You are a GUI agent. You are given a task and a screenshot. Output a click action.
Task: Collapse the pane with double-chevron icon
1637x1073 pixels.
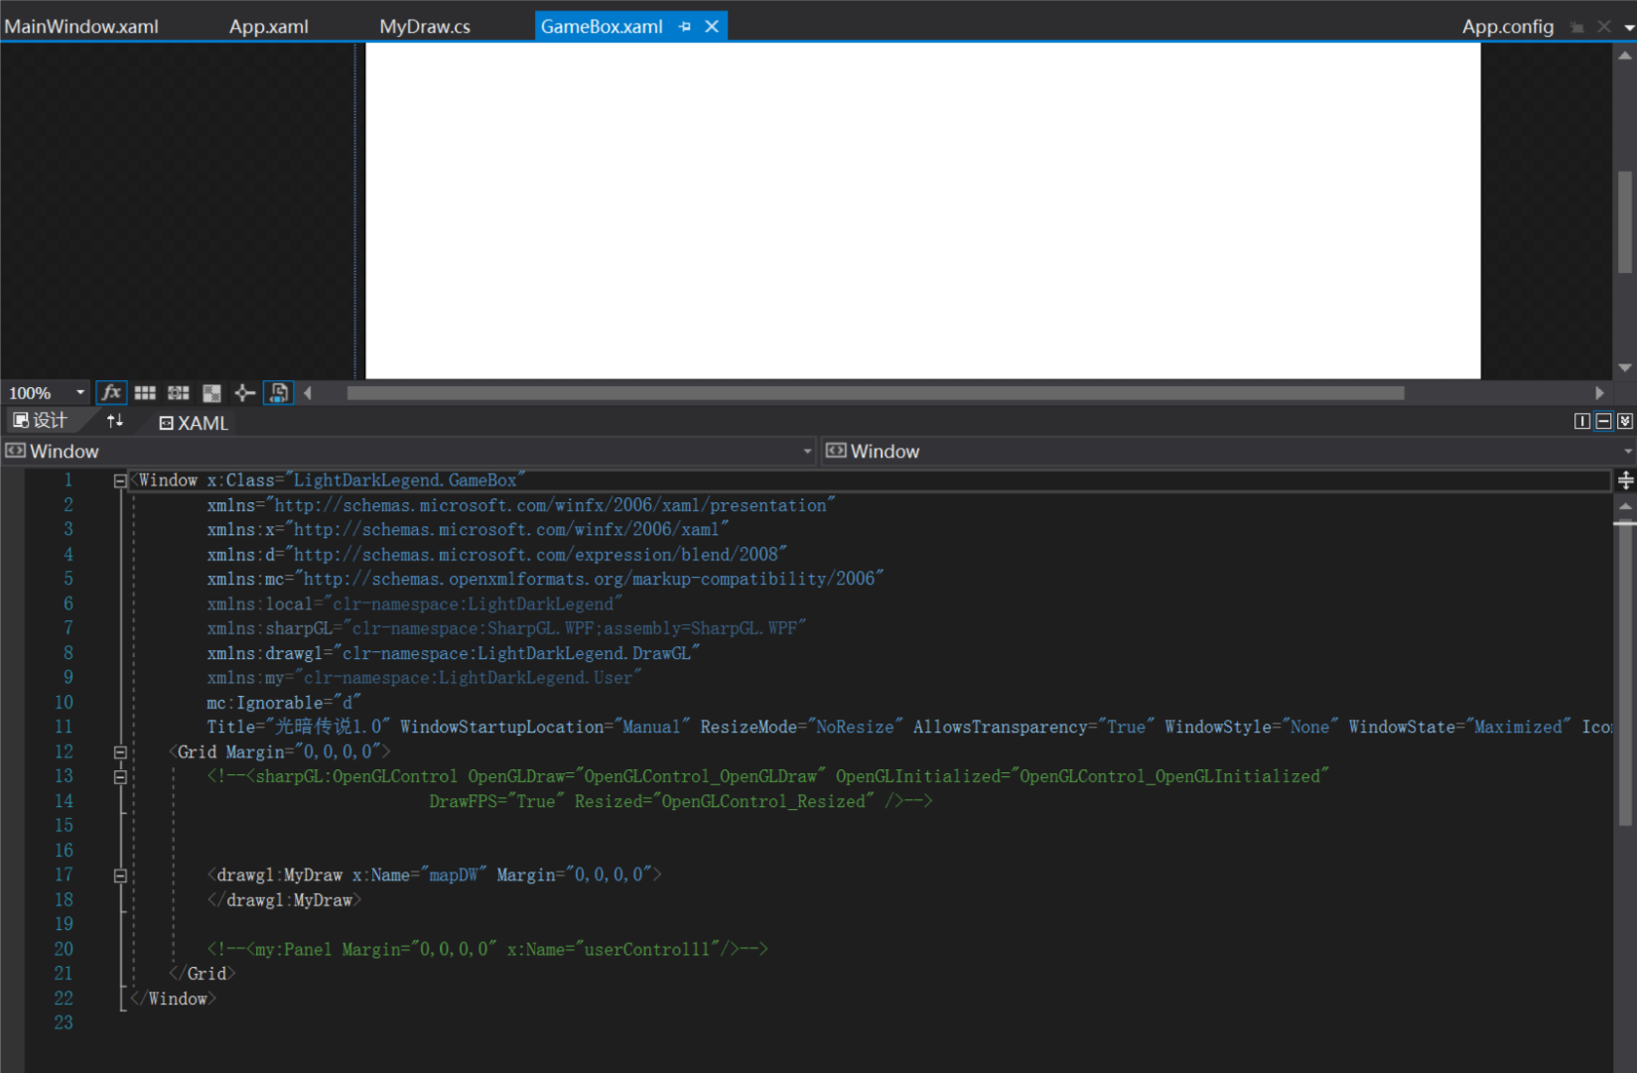(x=1625, y=422)
